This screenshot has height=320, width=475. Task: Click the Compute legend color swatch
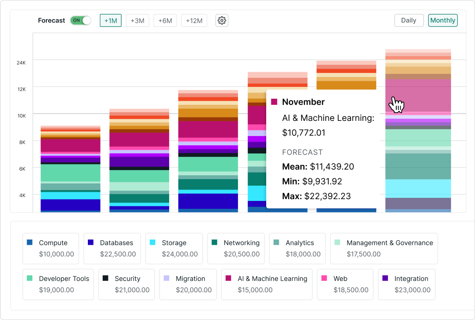[30, 242]
